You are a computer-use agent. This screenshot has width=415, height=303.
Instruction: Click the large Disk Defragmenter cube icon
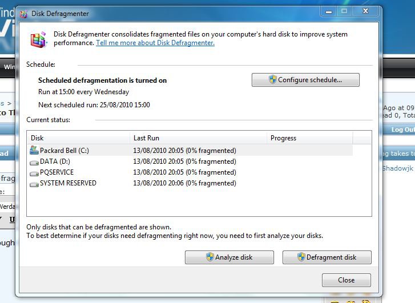coord(39,40)
